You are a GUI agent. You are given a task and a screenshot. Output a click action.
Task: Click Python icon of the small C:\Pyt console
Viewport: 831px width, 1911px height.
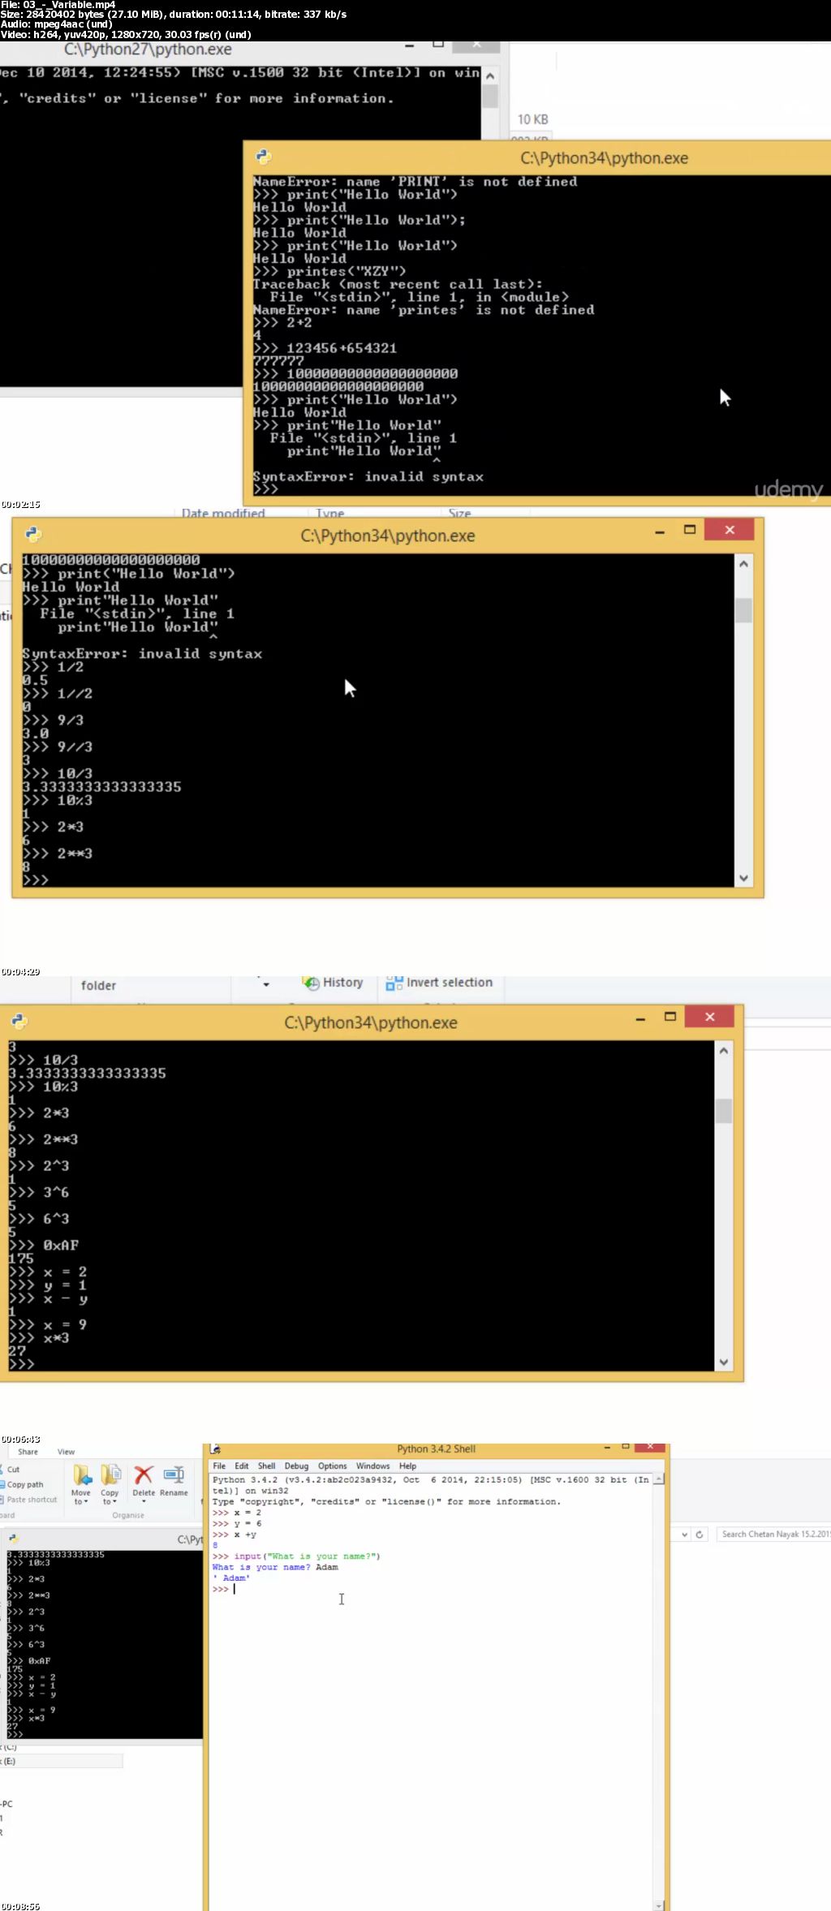click(13, 1539)
